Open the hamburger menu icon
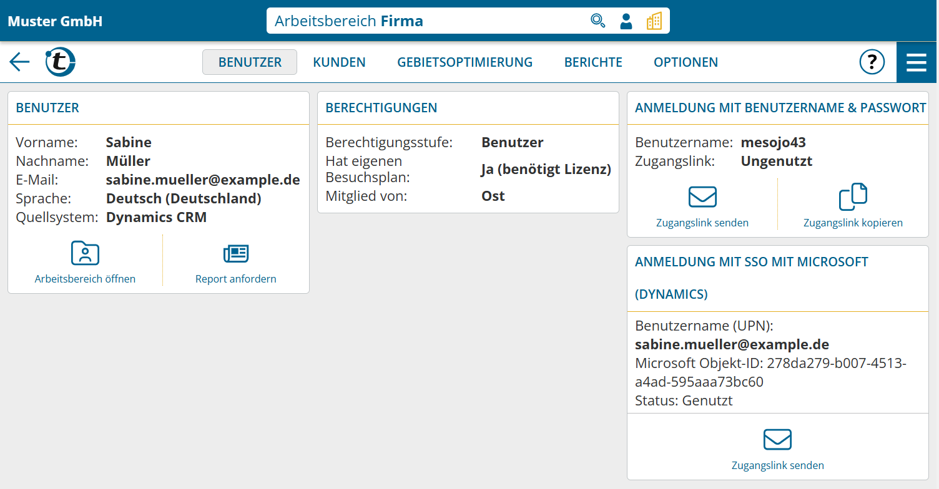Image resolution: width=939 pixels, height=489 pixels. coord(917,62)
